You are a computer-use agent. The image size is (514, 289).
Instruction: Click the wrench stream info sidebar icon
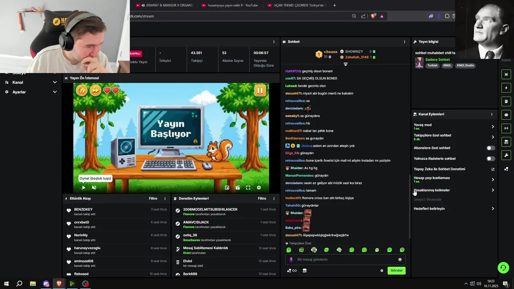(x=506, y=155)
